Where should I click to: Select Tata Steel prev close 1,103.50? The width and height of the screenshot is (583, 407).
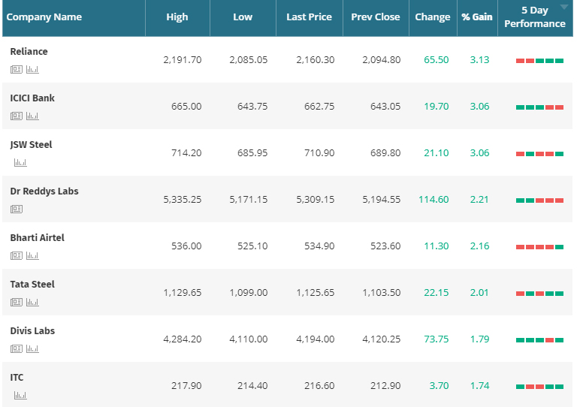382,293
